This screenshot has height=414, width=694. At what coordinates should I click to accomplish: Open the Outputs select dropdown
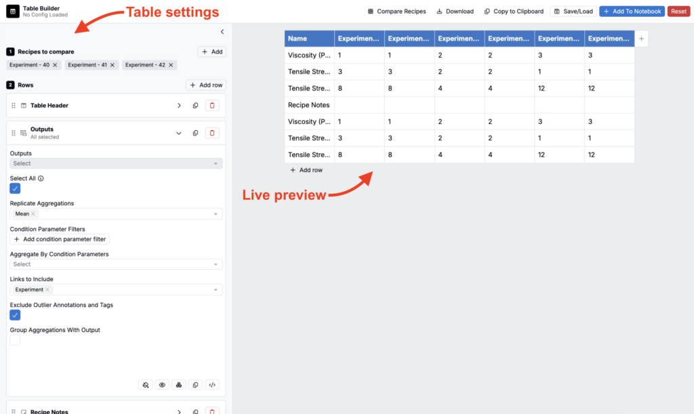(x=116, y=164)
